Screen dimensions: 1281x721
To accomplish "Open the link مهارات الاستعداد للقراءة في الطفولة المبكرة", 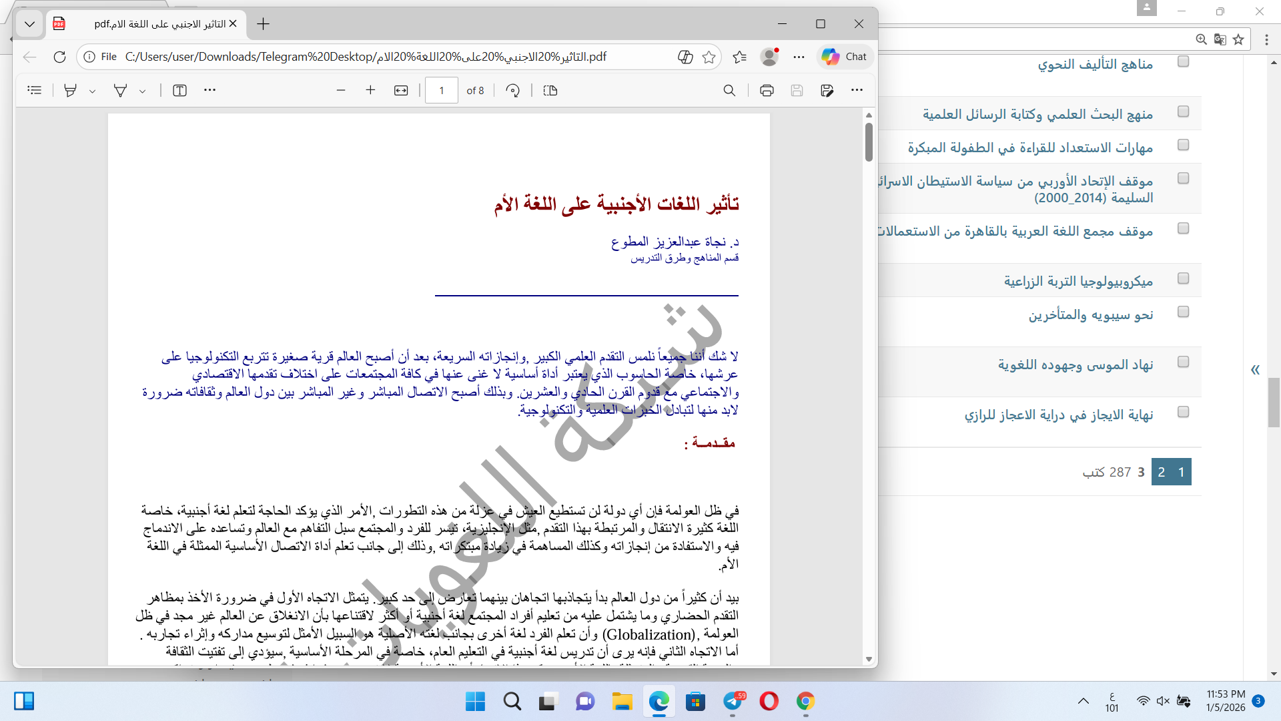I will click(1030, 148).
